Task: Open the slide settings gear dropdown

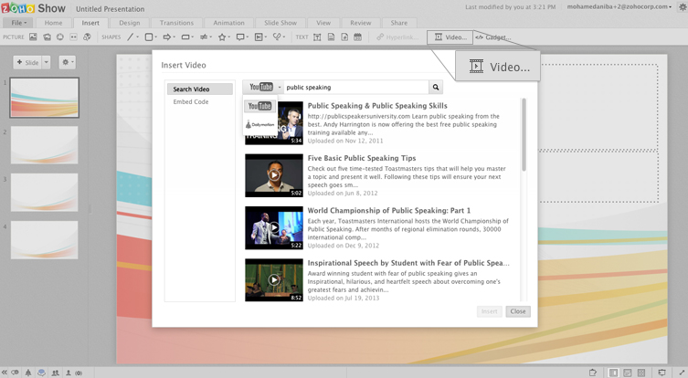Action: pos(67,62)
